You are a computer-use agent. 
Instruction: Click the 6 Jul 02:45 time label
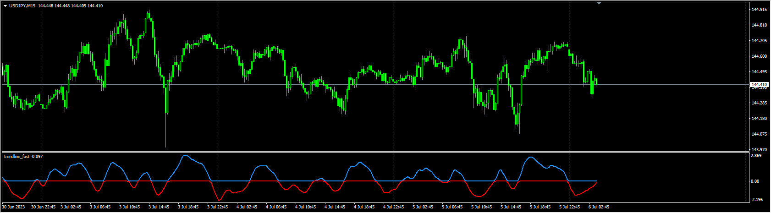coord(599,207)
